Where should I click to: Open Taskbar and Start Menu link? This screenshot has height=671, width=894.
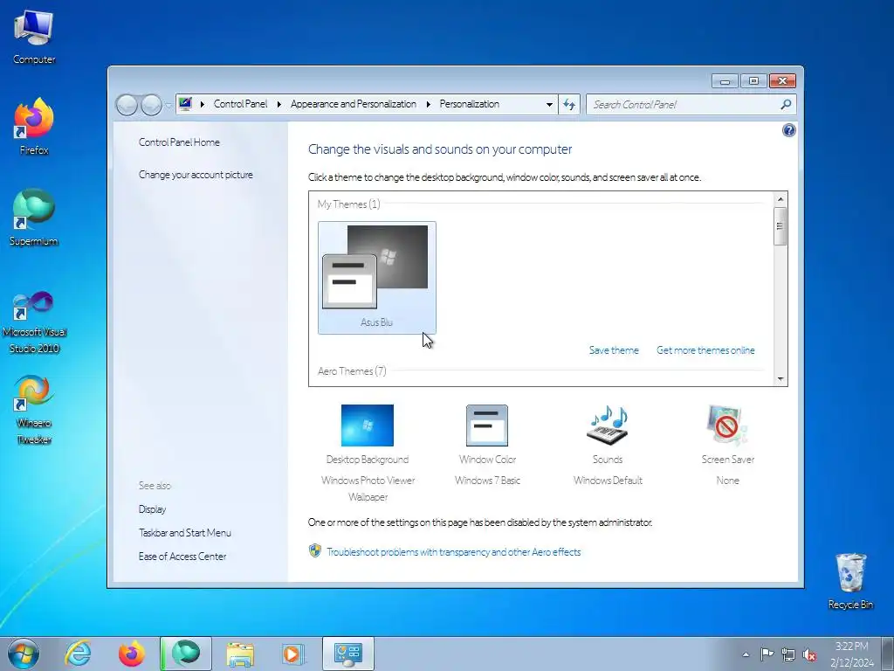[x=185, y=532]
